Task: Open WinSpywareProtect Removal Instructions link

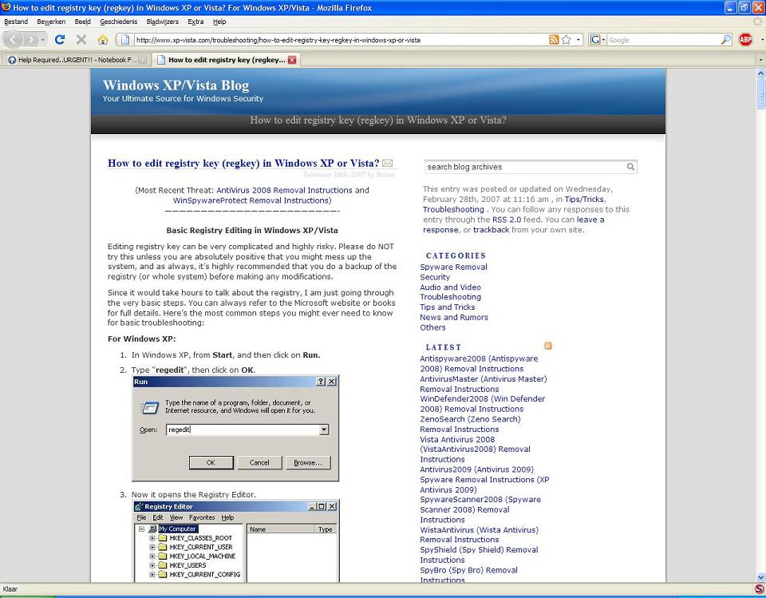Action: point(251,200)
